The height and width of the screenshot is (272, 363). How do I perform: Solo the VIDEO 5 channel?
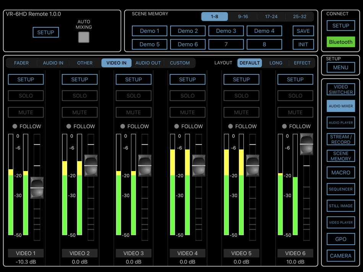coord(241,96)
